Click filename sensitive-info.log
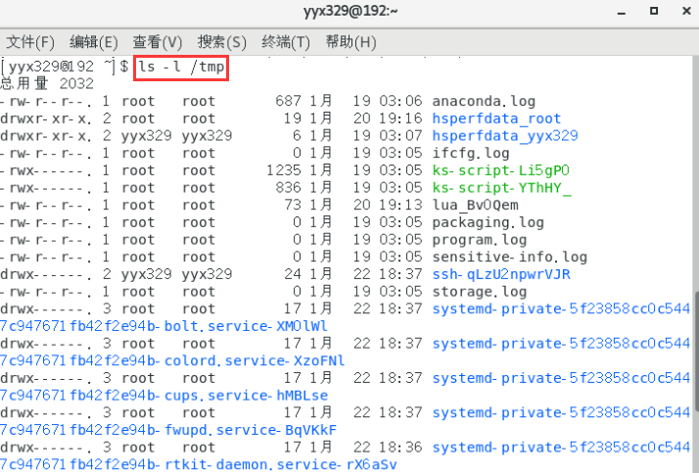The width and height of the screenshot is (699, 473). 509,258
